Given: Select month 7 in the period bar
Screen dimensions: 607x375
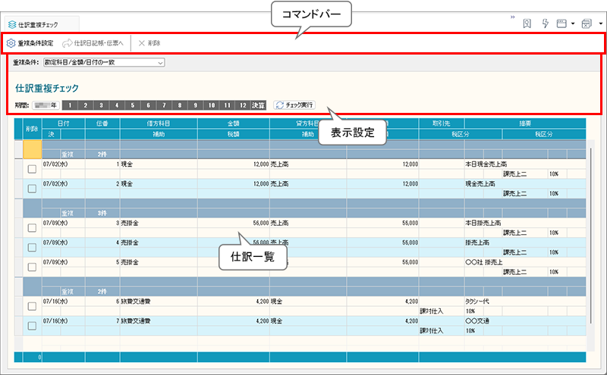Looking at the screenshot, I should (x=164, y=105).
